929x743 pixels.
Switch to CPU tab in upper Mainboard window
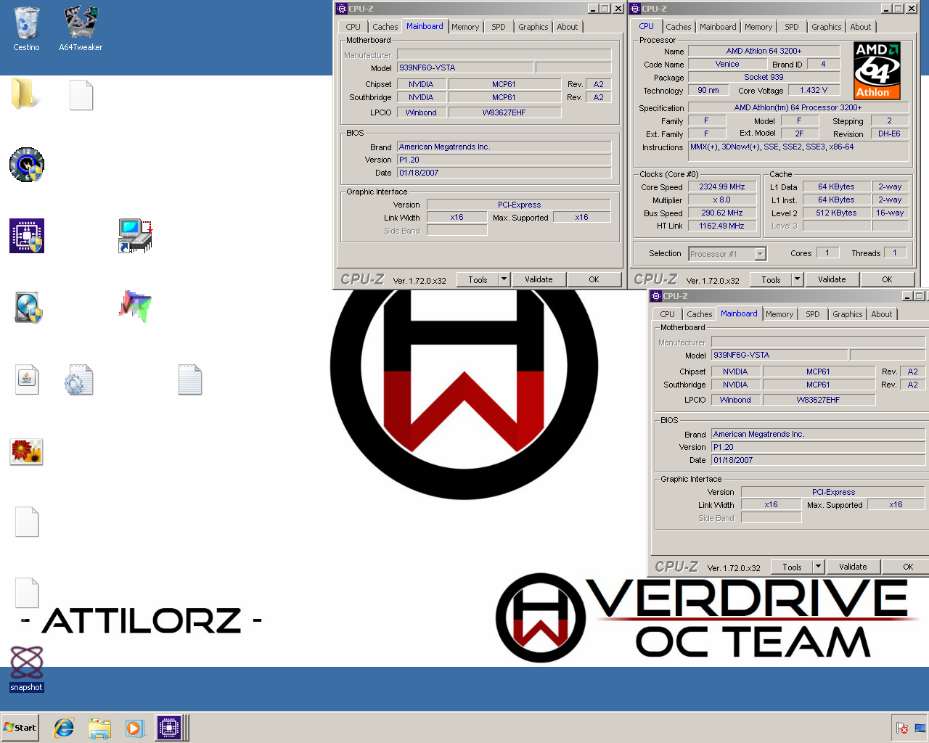[x=353, y=27]
